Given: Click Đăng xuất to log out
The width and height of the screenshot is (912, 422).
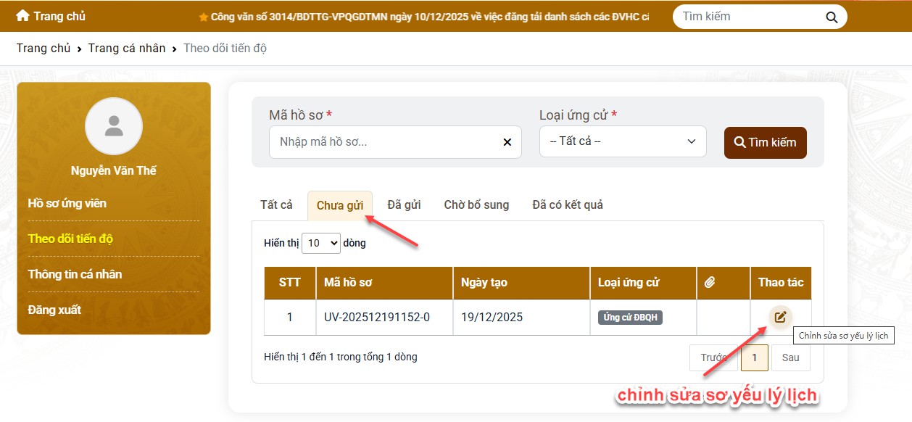Looking at the screenshot, I should coord(54,310).
